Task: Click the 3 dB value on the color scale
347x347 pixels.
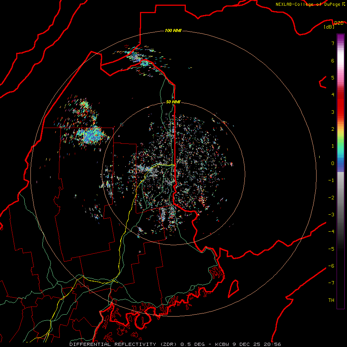Action: pos(333,112)
